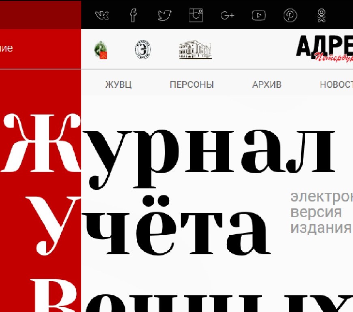Click the building sketch logo
Viewport: 353px width, 312px height.
[195, 50]
